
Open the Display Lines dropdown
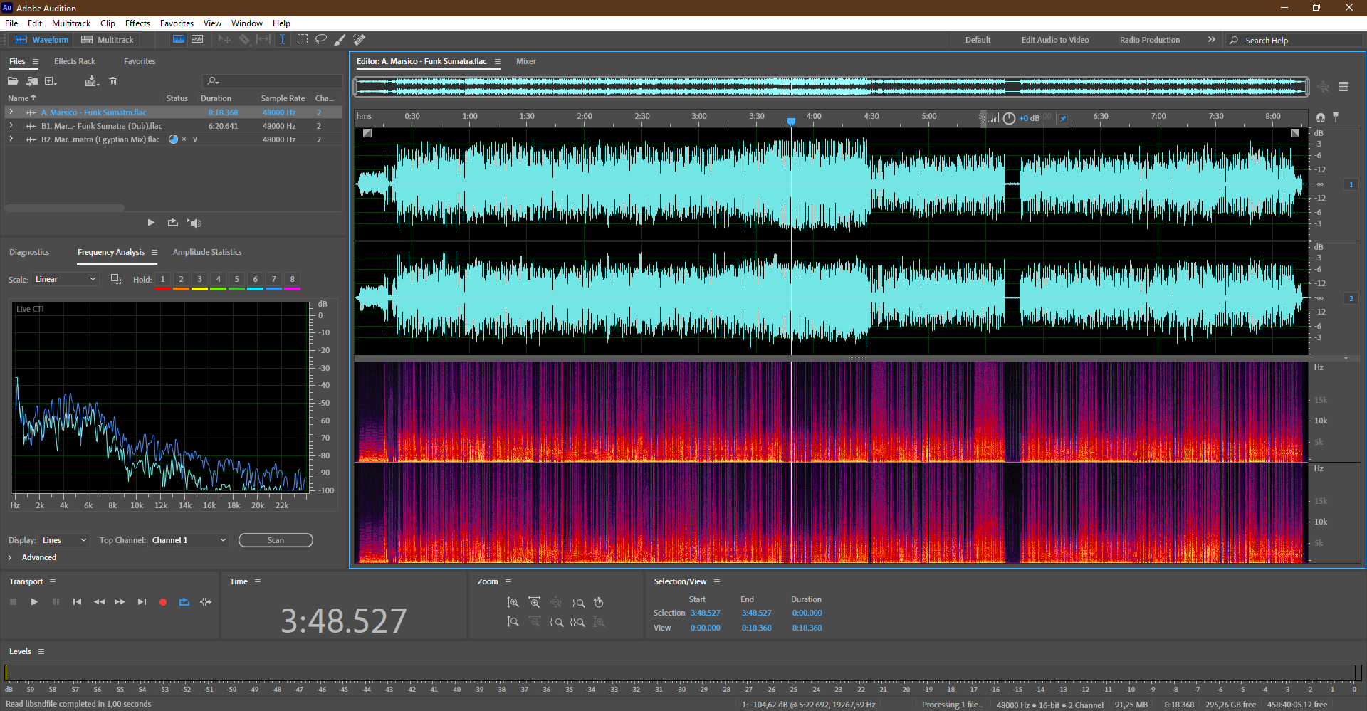click(64, 540)
